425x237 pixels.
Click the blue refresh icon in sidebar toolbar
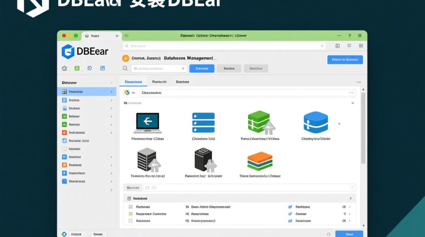90,68
